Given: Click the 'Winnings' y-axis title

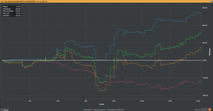Looking at the screenshot, I should 210,52.
